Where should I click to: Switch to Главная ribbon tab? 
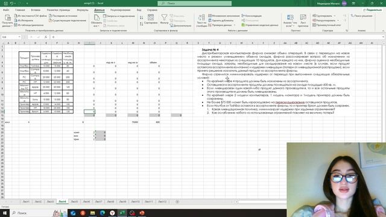20,10
